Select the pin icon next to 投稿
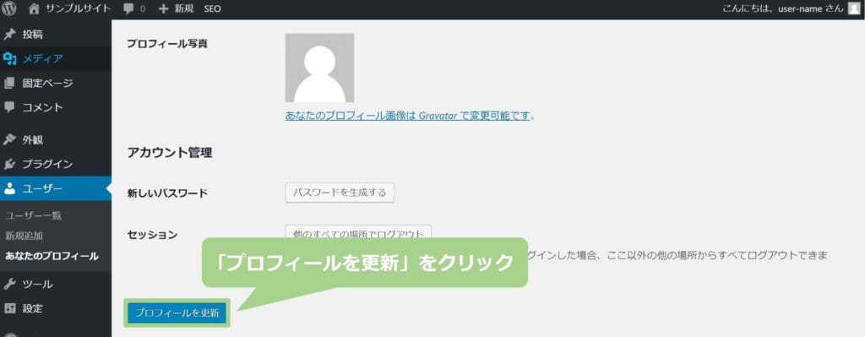Viewport: 865px width, 337px height. (x=9, y=35)
